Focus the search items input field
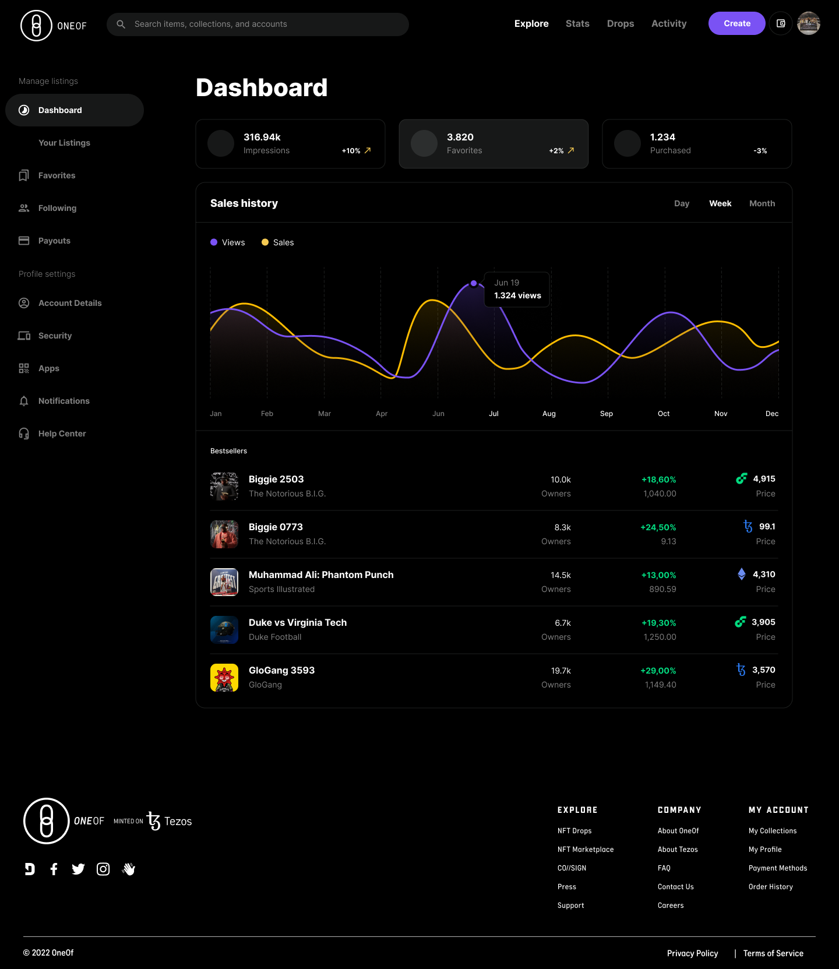 pos(258,24)
